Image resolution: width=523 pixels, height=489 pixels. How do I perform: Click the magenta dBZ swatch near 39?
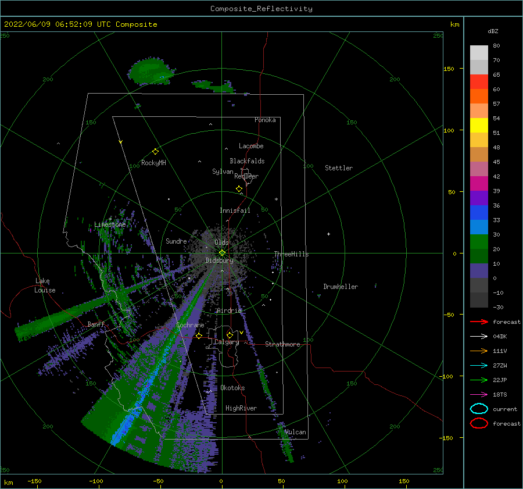pos(479,184)
